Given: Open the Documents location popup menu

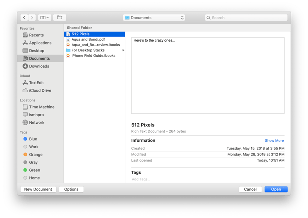Looking at the screenshot, I should click(154, 18).
